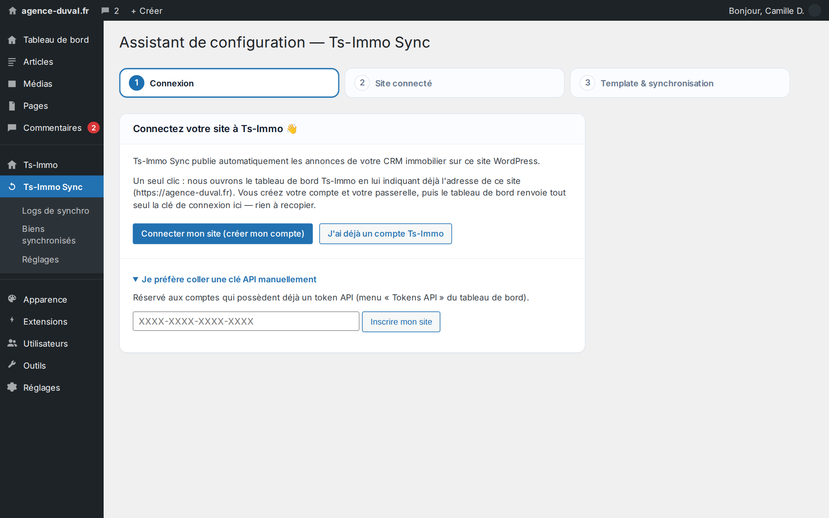
Task: Click the Réglages gear icon at bottom
Action: pos(12,387)
